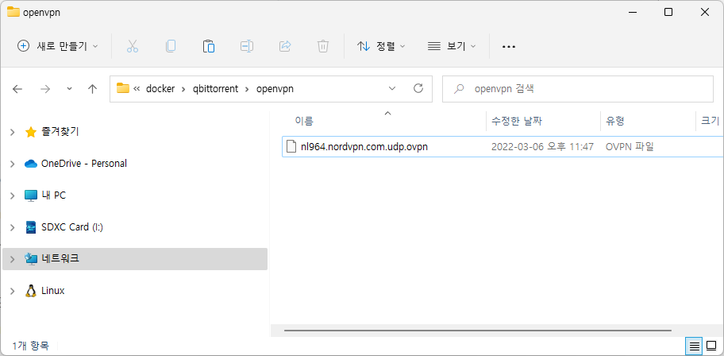Minimize the openvpn window
724x356 pixels.
tap(631, 12)
